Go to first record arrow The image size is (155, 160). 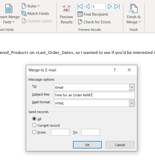click(x=80, y=6)
